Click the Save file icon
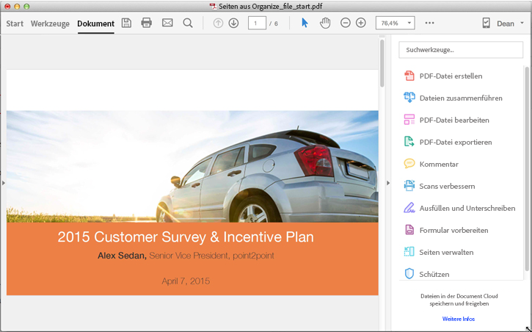This screenshot has width=532, height=332. 126,23
